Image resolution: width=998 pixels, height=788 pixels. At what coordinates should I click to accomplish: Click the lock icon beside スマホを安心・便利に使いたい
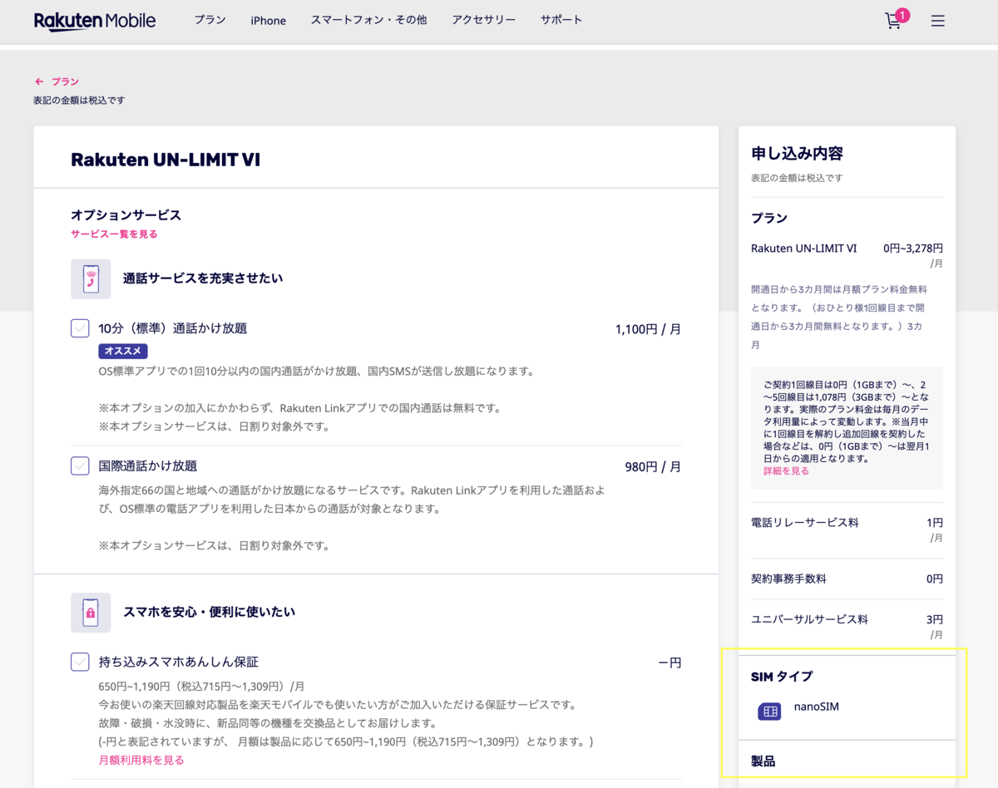point(91,612)
